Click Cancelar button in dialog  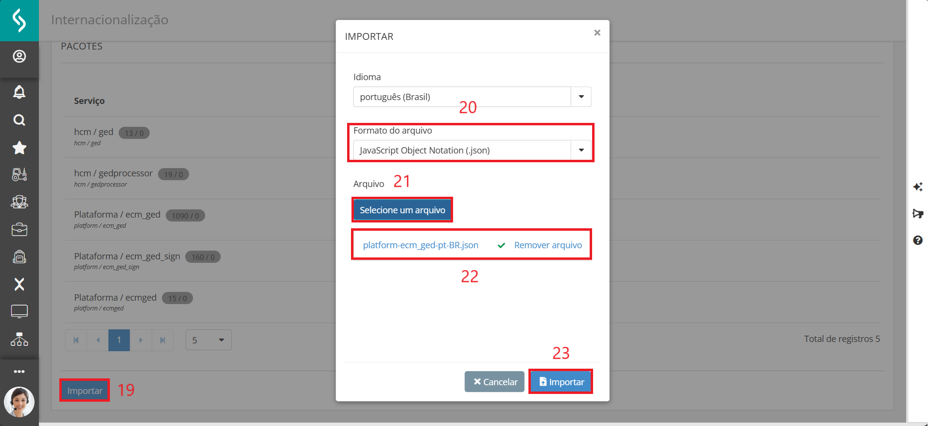[x=494, y=382]
